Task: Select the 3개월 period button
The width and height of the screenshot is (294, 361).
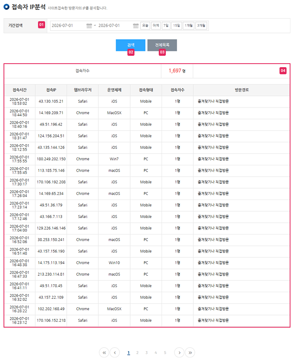Action: [201, 25]
